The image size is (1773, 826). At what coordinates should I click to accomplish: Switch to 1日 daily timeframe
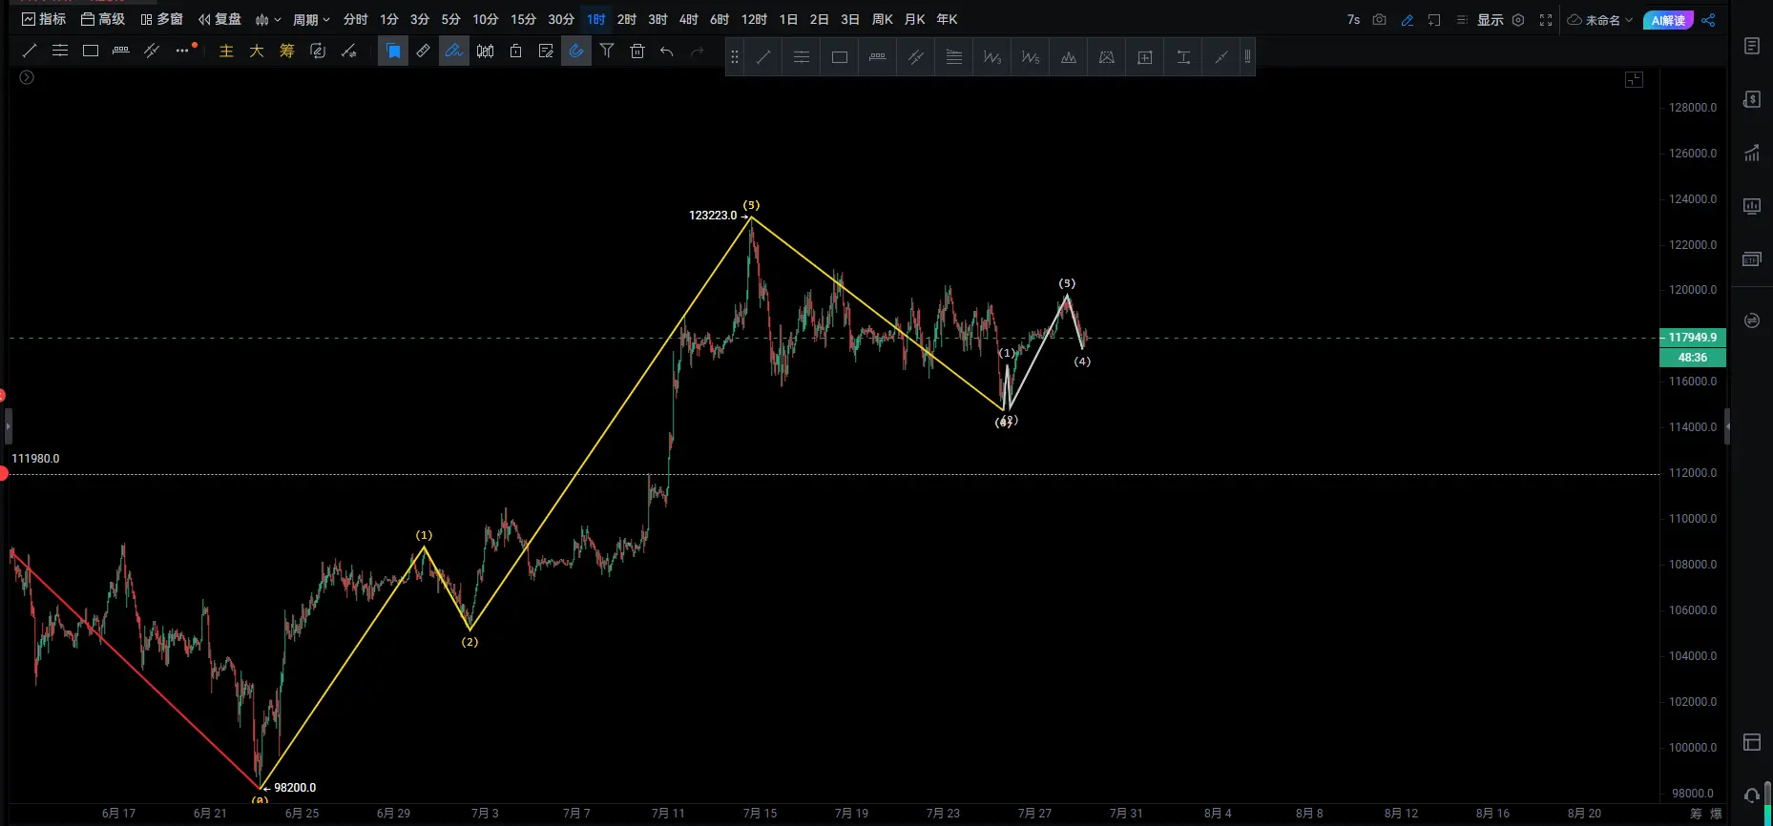tap(788, 19)
